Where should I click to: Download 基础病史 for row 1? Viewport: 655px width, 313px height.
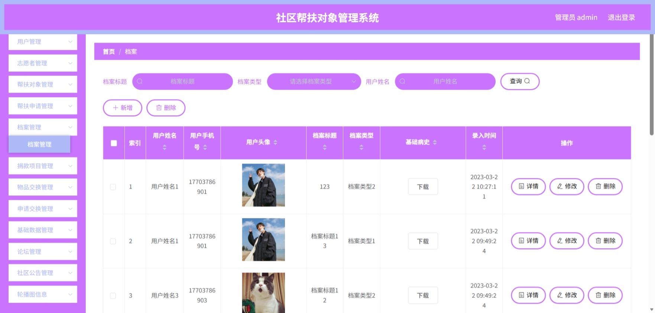[423, 187]
